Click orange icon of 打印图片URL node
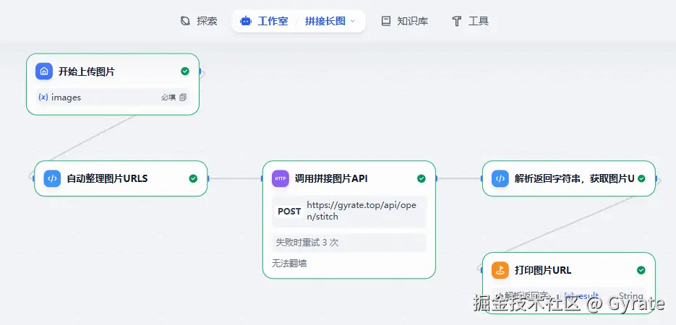The width and height of the screenshot is (676, 325). [500, 270]
